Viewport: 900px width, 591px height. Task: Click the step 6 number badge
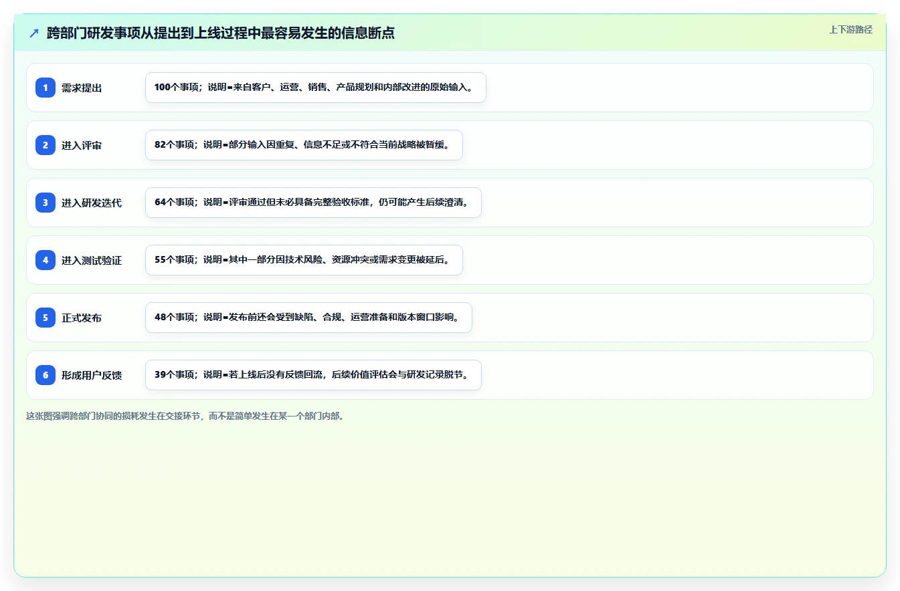(x=46, y=375)
